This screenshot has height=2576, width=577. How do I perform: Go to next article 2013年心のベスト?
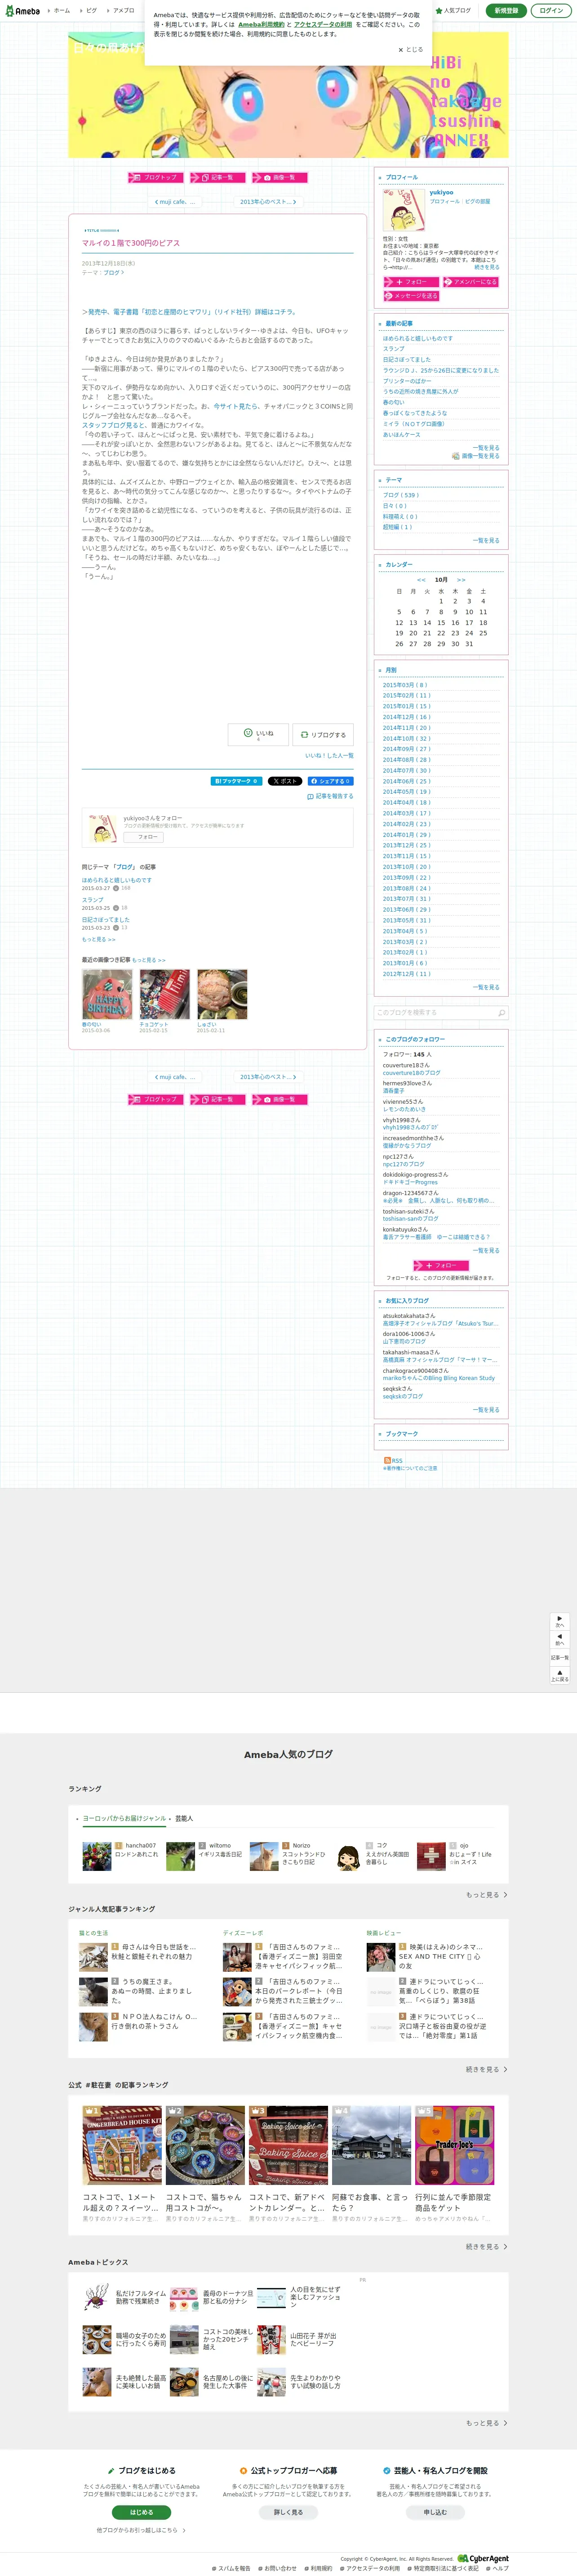coord(267,202)
